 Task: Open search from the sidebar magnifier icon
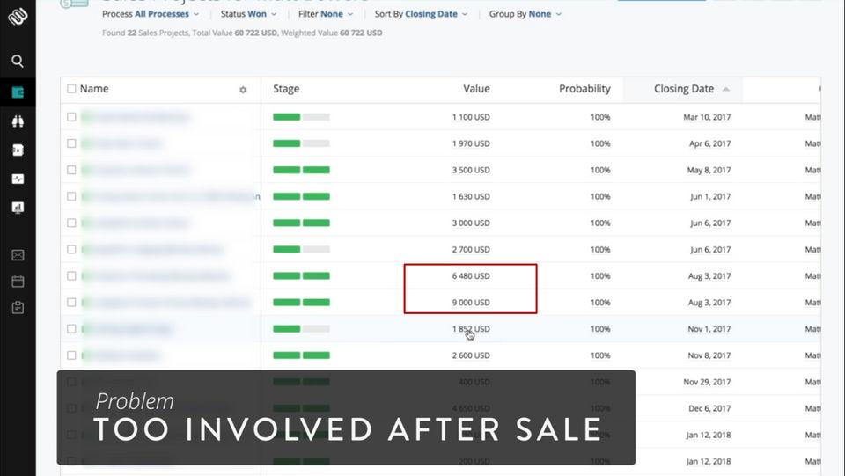point(18,61)
